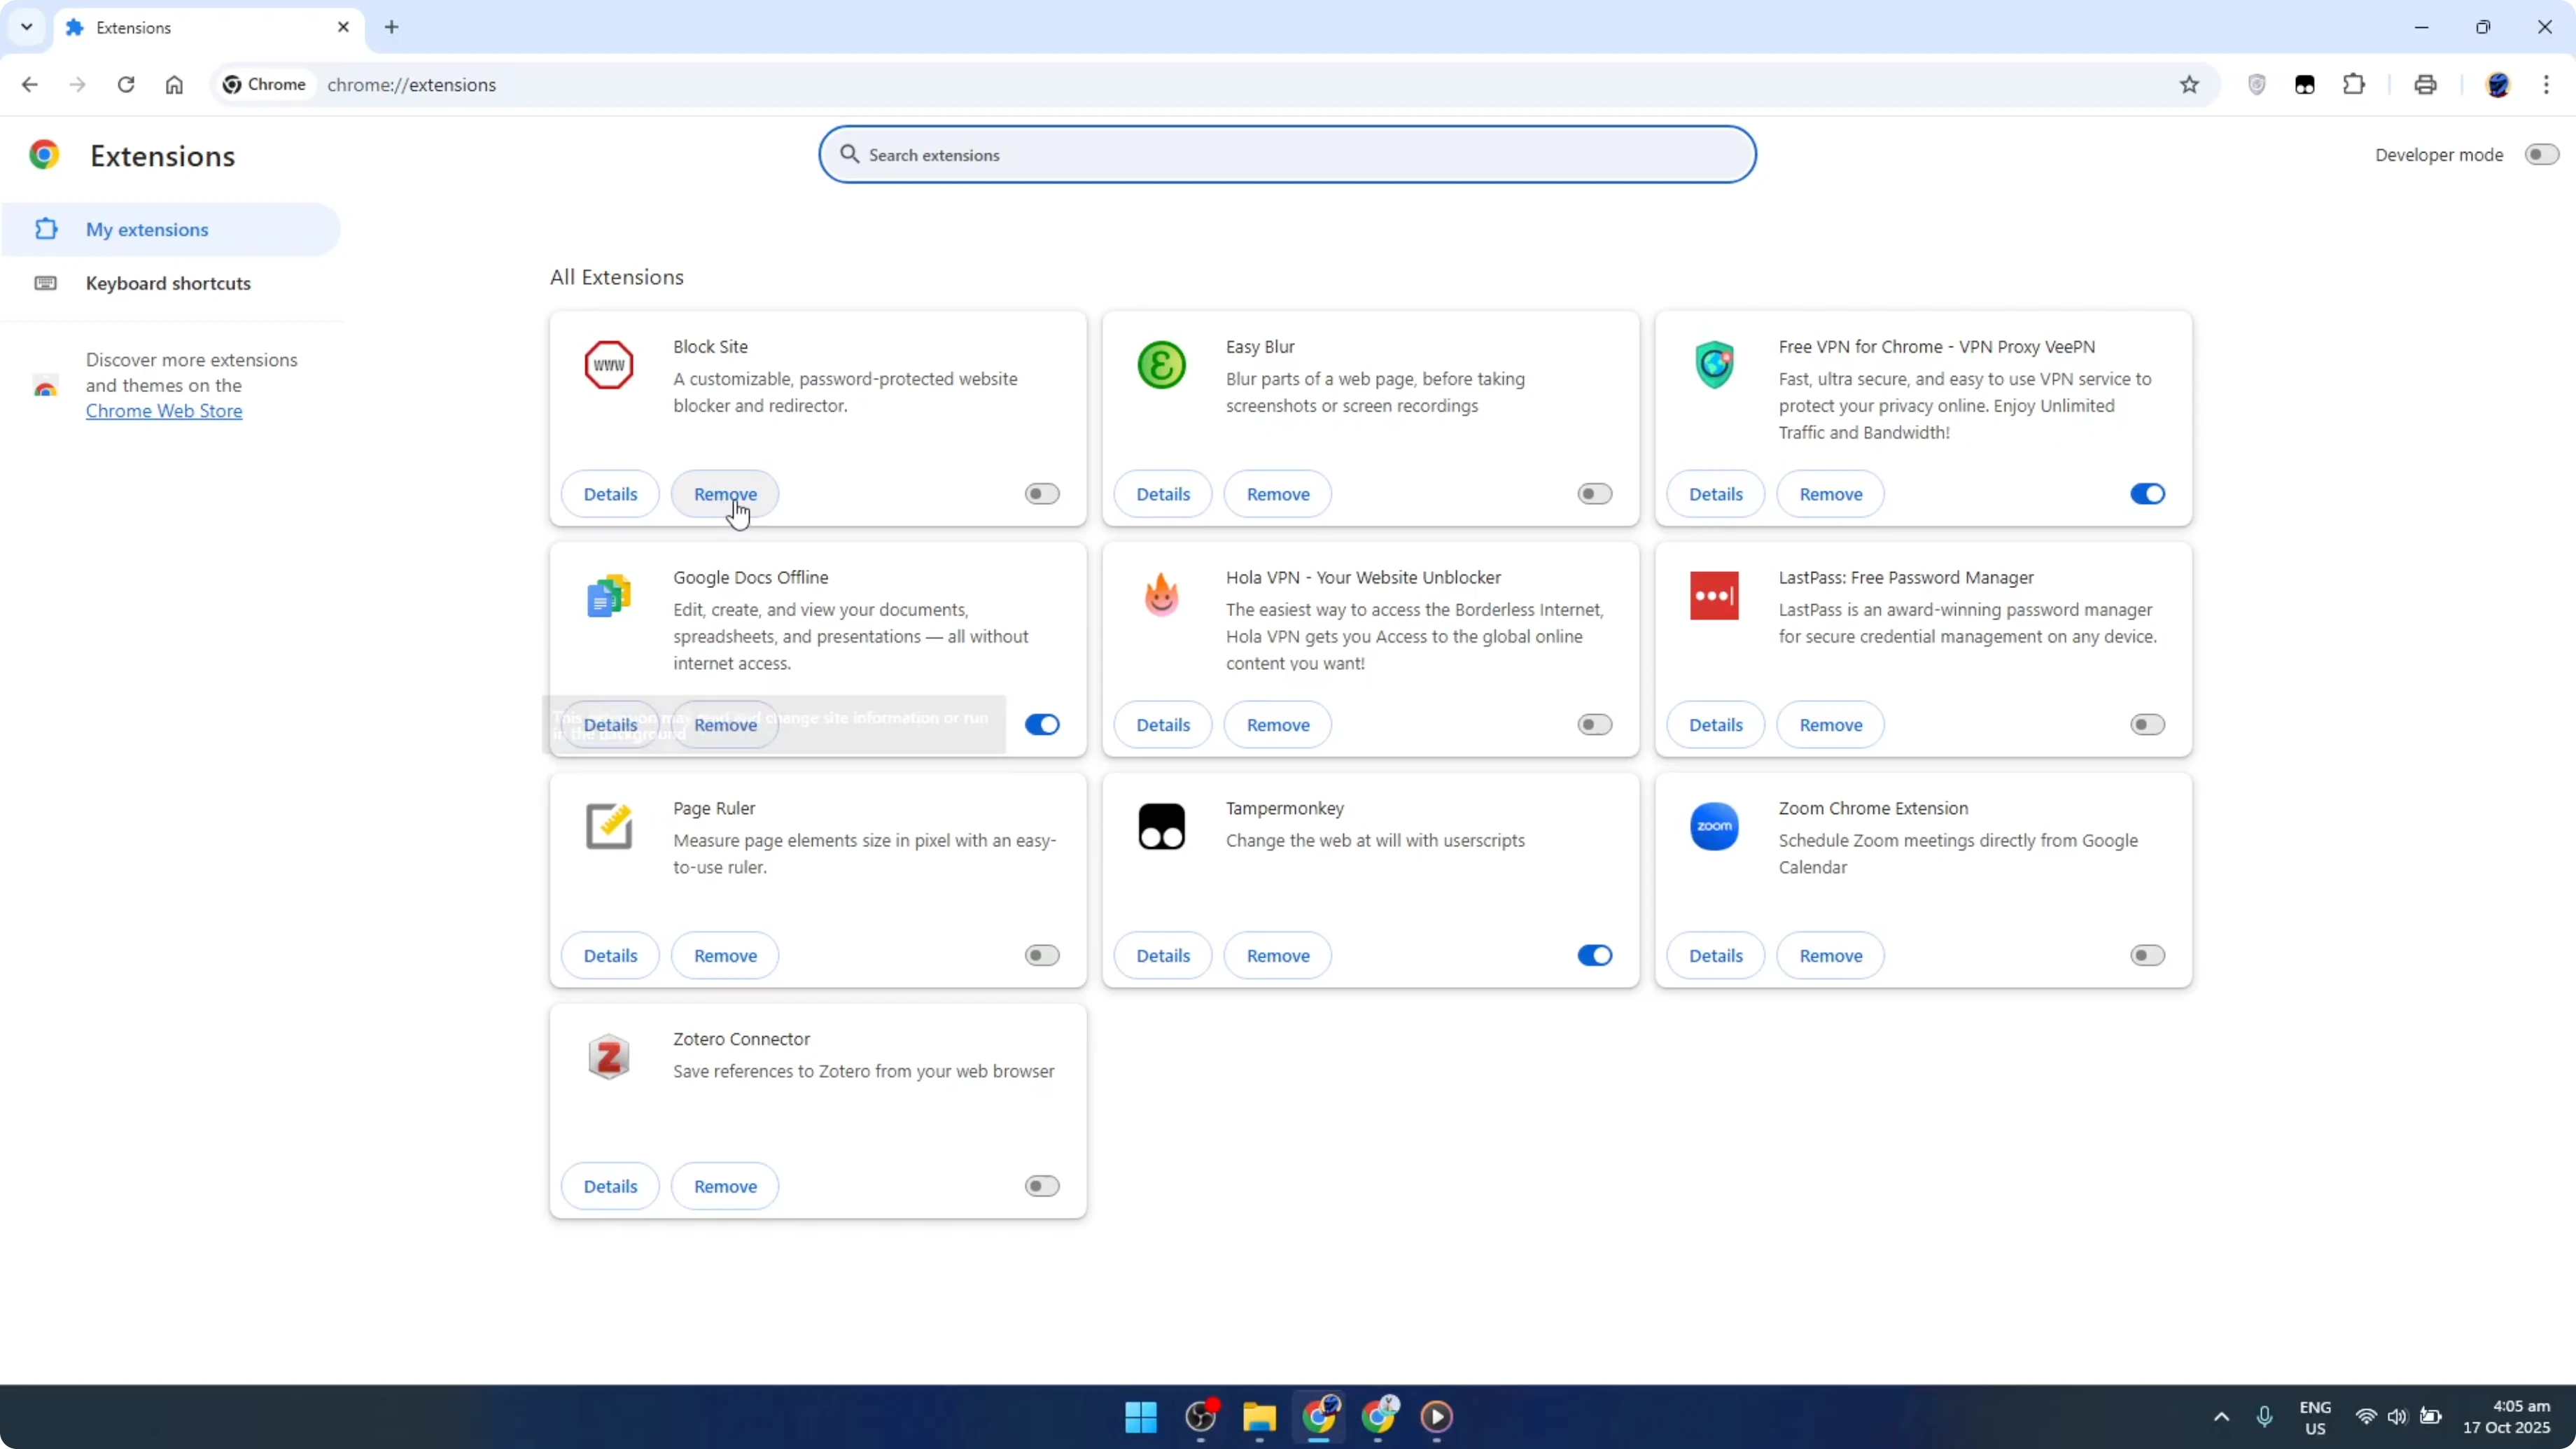Open the Chrome three-dot menu
Viewport: 2576px width, 1449px height.
[x=2546, y=85]
